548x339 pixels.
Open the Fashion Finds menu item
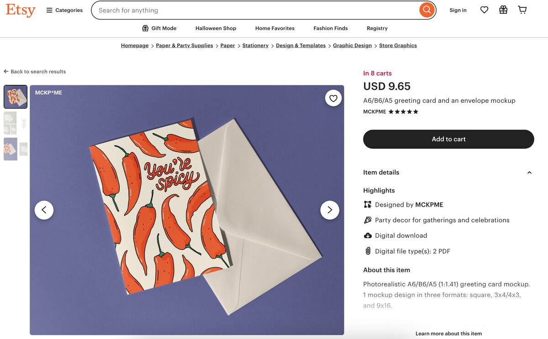tap(330, 28)
